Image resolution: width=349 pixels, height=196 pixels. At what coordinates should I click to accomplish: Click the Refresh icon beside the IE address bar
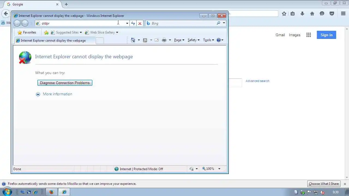133,23
